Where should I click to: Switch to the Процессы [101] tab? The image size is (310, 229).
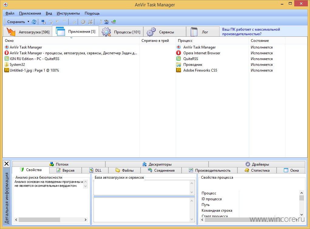[x=121, y=32]
